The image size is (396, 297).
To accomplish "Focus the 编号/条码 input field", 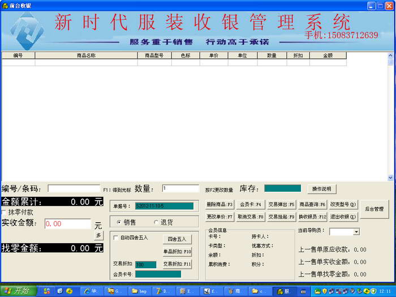I will [x=74, y=188].
